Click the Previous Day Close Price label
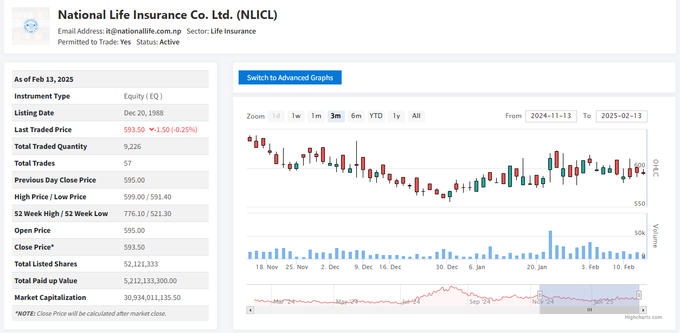 pos(55,180)
